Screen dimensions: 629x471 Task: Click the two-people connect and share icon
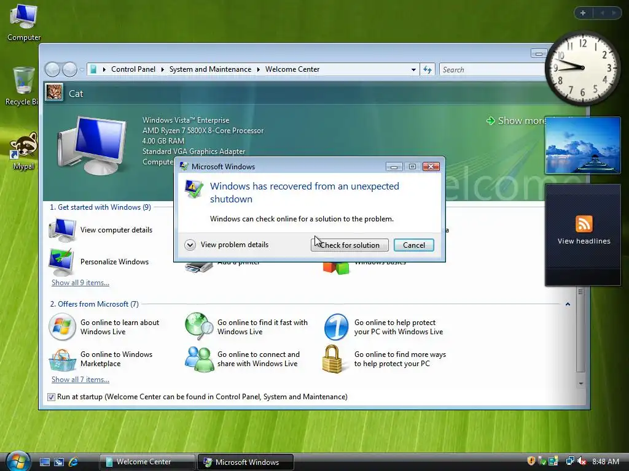pos(199,359)
